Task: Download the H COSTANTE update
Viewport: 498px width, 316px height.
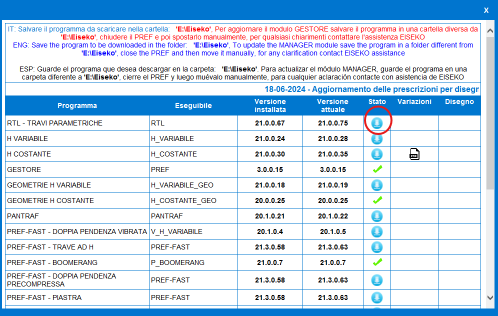Action: (377, 154)
